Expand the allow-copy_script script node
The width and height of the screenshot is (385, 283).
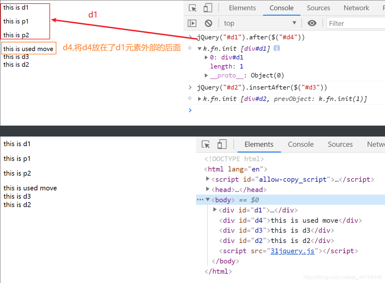pyautogui.click(x=207, y=179)
